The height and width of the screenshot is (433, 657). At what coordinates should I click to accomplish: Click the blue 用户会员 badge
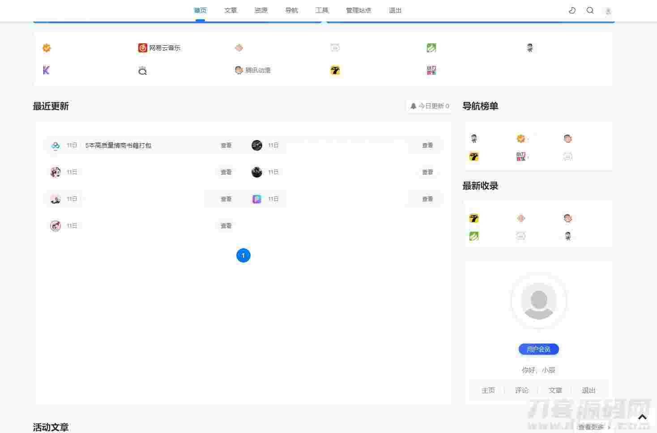click(539, 349)
